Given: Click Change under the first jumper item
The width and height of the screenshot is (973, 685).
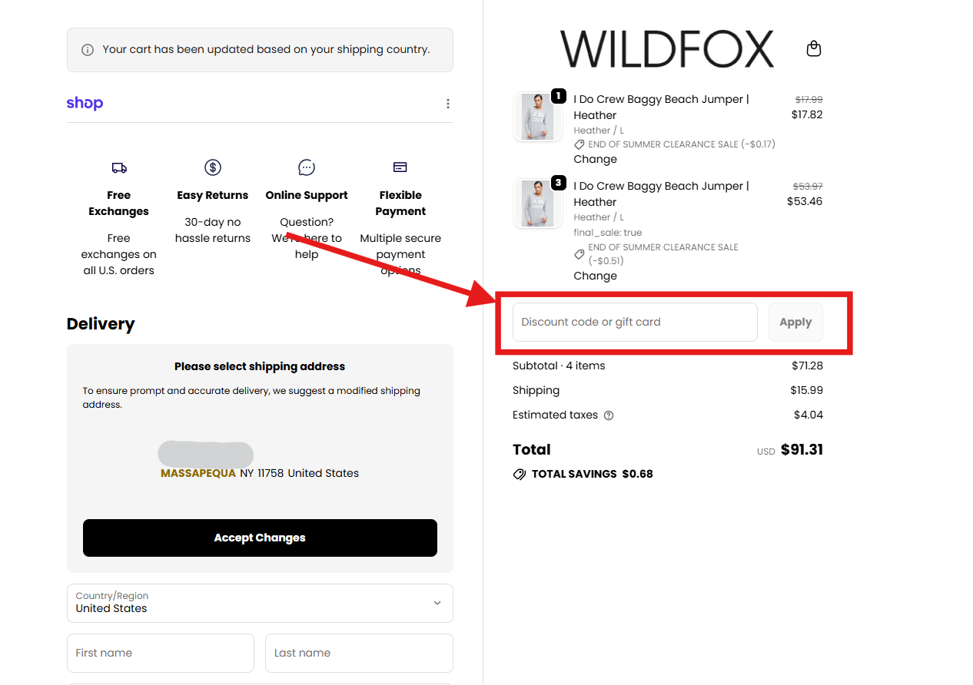Looking at the screenshot, I should (595, 159).
